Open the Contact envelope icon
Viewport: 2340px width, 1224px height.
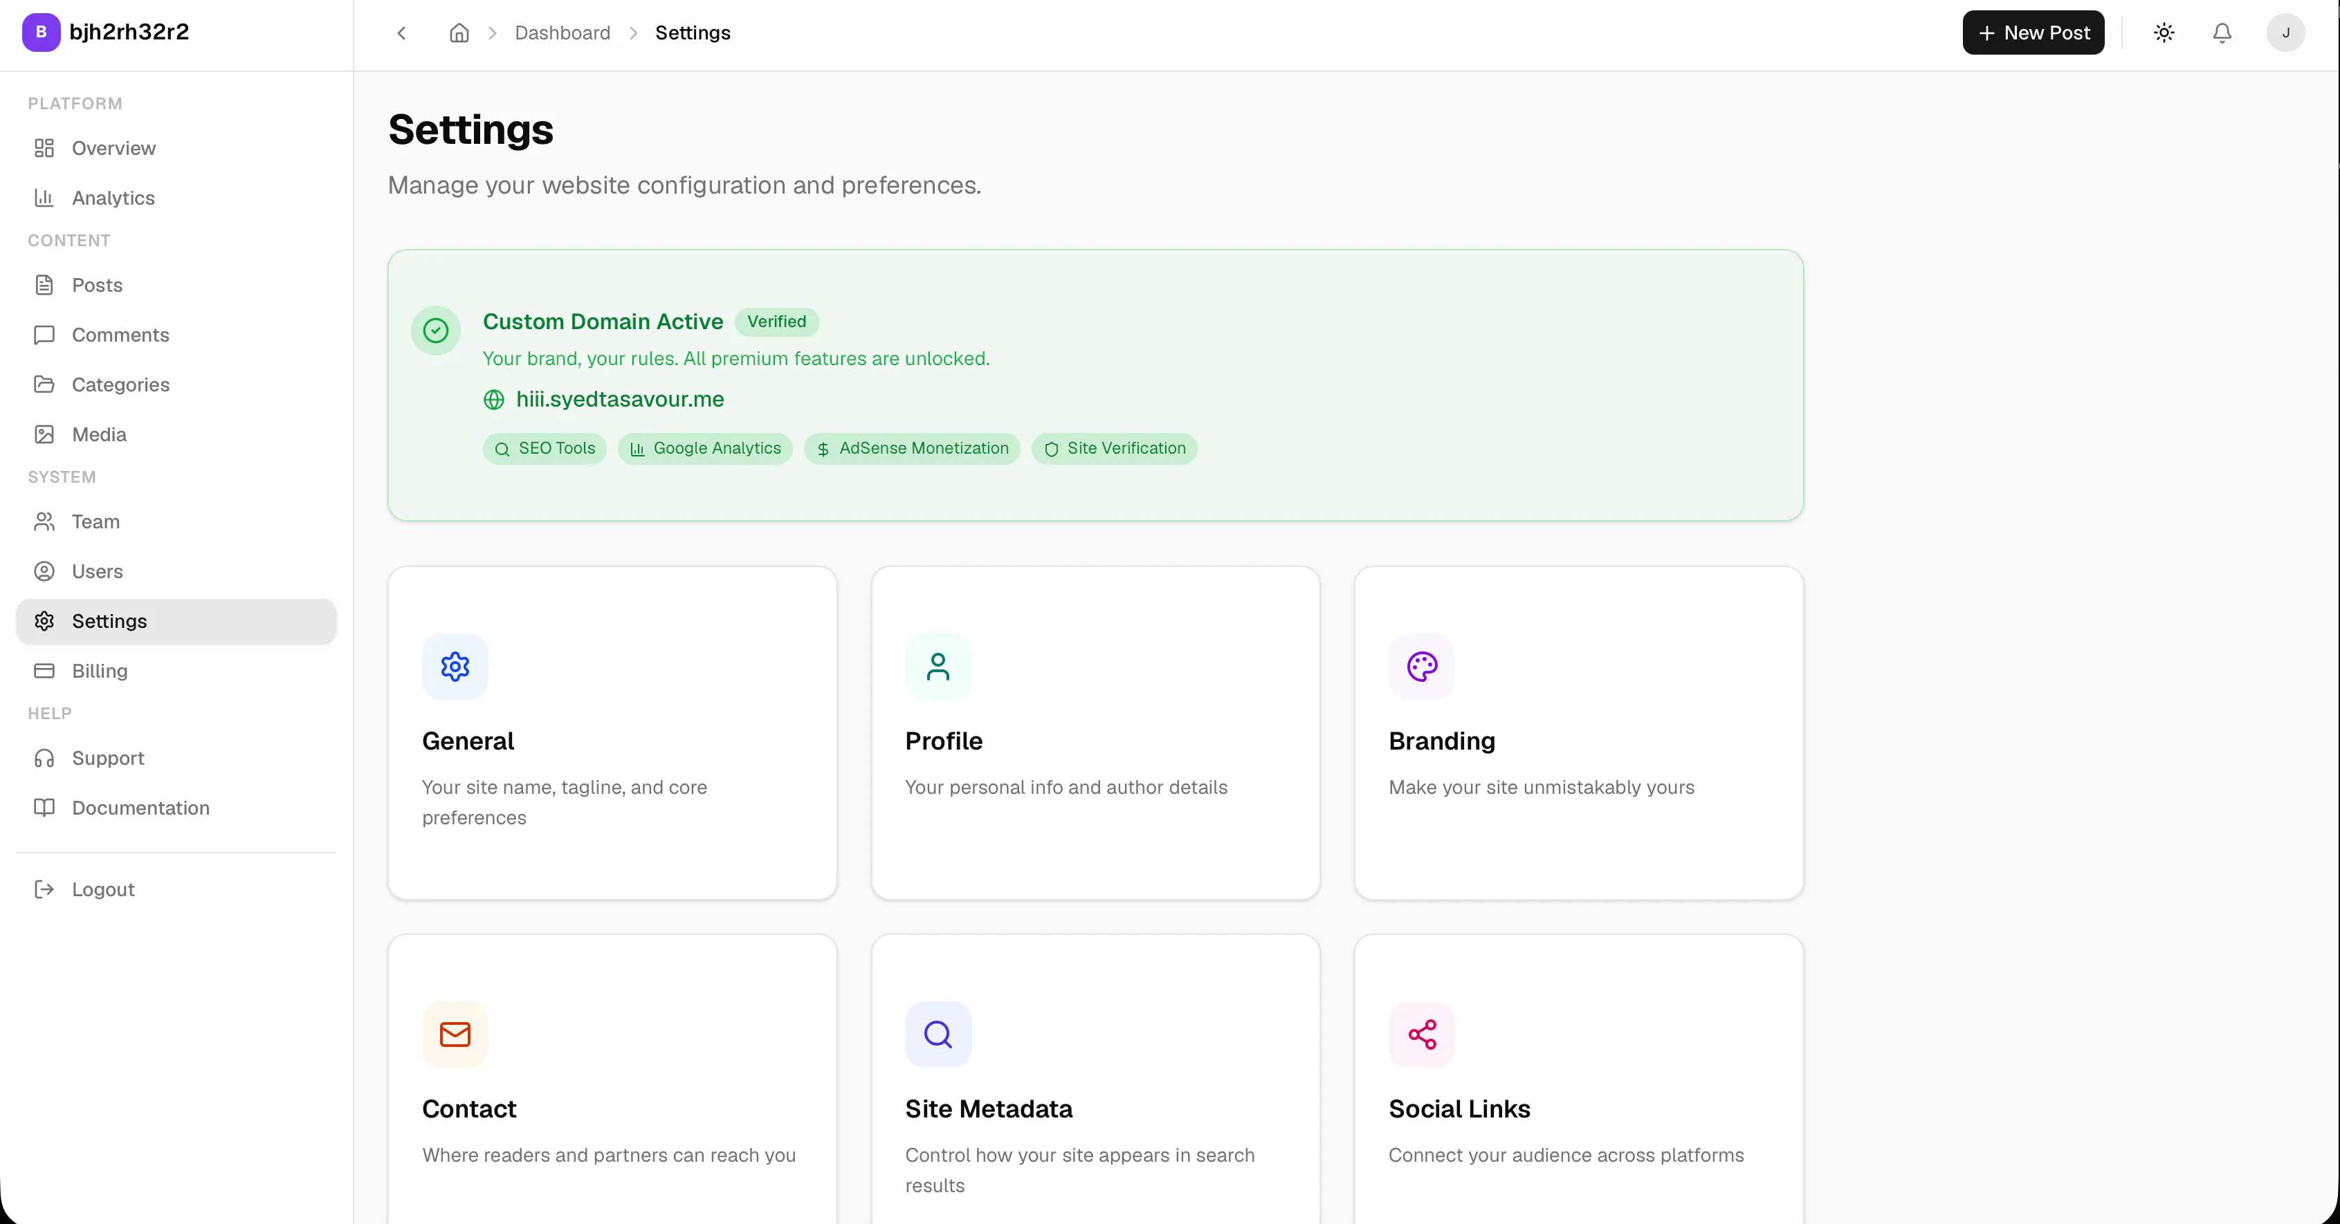tap(455, 1035)
